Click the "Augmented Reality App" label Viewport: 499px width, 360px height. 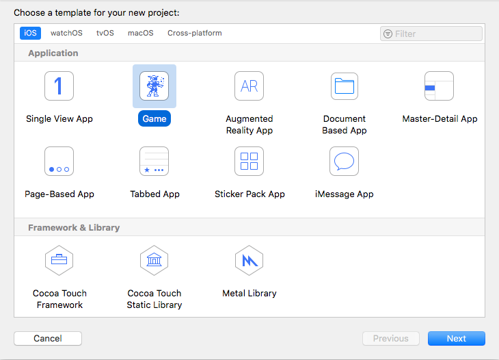click(249, 125)
